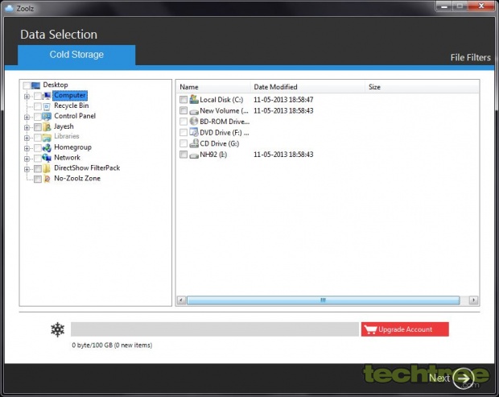This screenshot has width=499, height=397.
Task: Select the Network label in the tree
Action: [x=67, y=158]
